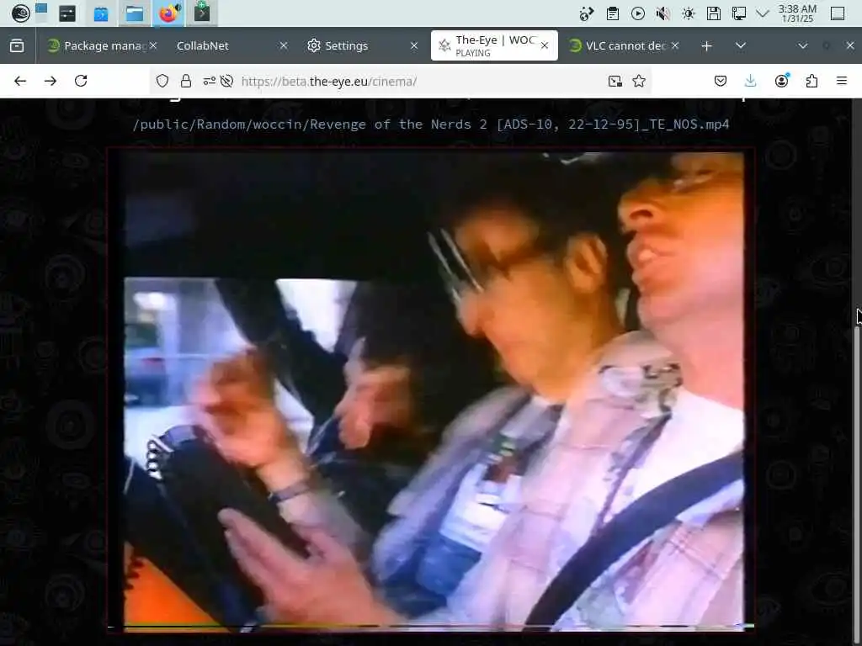Open the screen brightness tray icon
The height and width of the screenshot is (646, 862).
click(689, 13)
